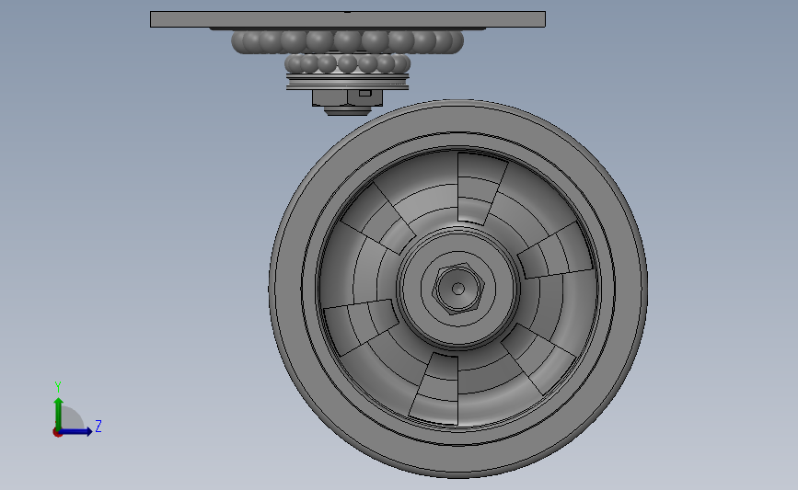Screen dimensions: 798x490
Task: Click the blue Z axis arrow of triad
Action: click(76, 431)
